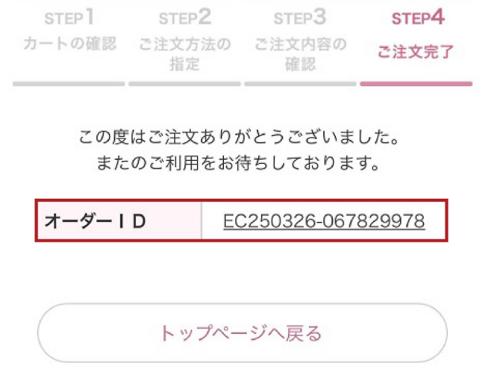
Task: Click the gray progress bar under STEP1
Action: [x=69, y=84]
